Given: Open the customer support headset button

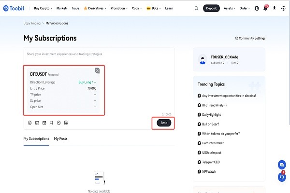Looking at the screenshot, I should [x=282, y=177].
